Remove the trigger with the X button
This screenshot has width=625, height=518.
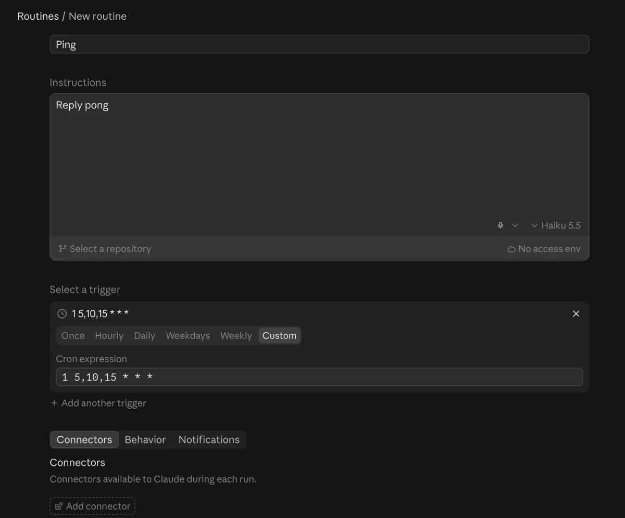(x=576, y=313)
